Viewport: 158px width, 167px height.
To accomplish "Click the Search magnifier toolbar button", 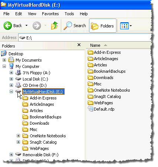I will coord(75,26).
